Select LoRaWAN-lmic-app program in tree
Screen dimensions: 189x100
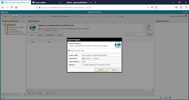(15, 32)
